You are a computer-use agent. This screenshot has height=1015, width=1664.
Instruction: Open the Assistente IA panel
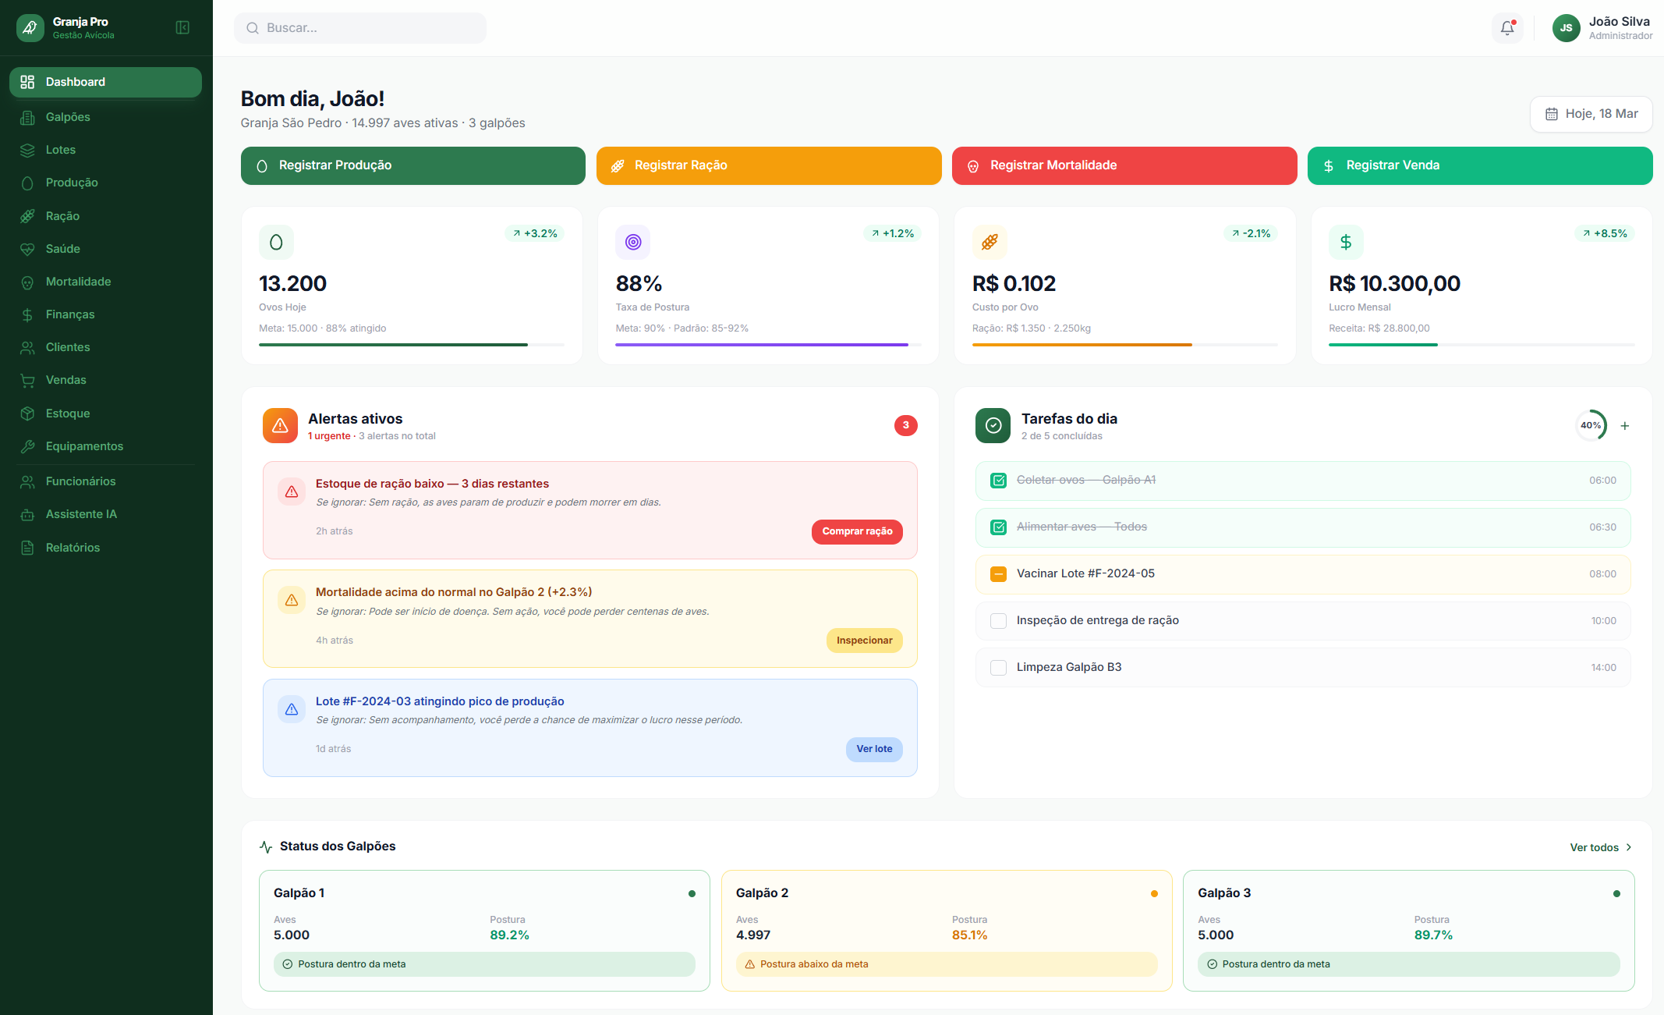pyautogui.click(x=83, y=513)
